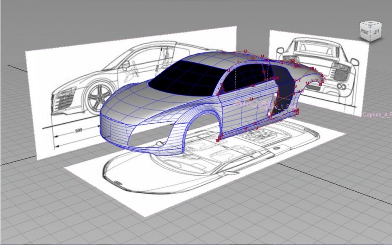Click the LEFT face of the ViewCube

pos(376,32)
